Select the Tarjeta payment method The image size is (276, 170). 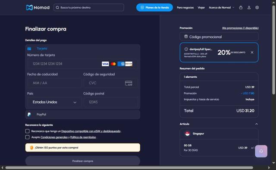[x=42, y=49]
